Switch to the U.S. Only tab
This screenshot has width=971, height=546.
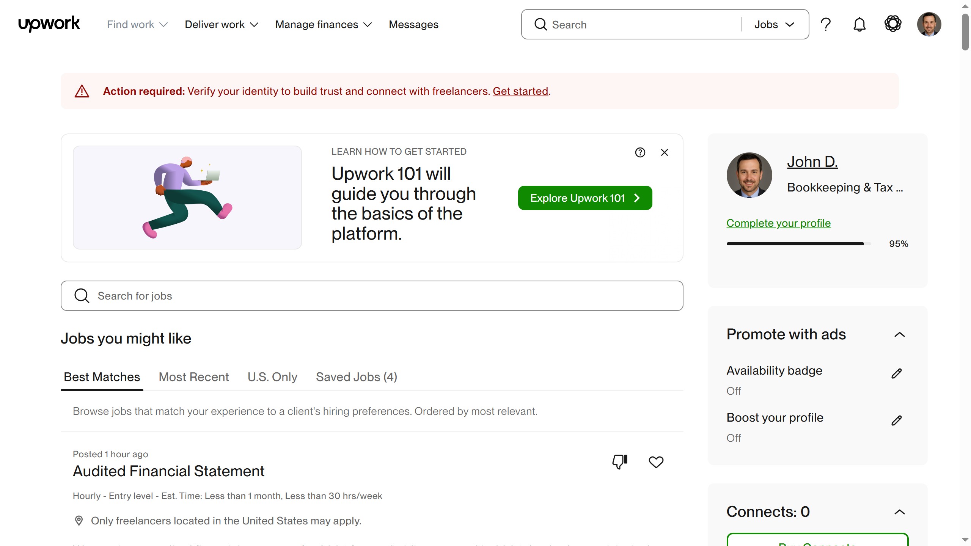[x=272, y=377]
